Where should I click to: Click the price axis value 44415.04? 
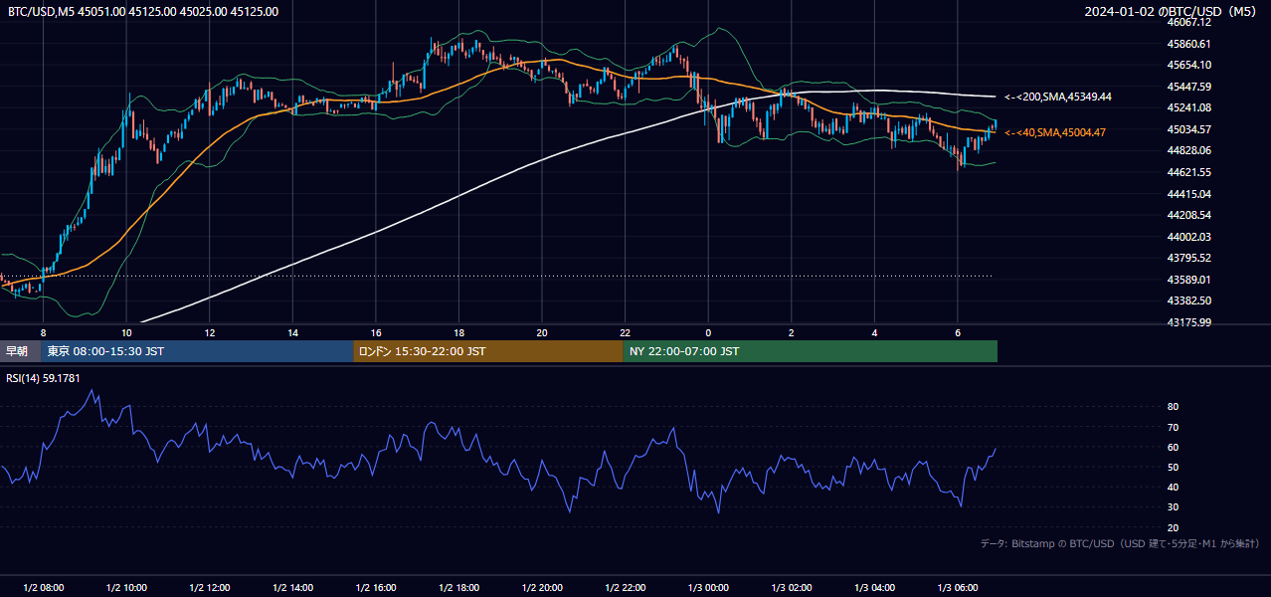click(1189, 193)
